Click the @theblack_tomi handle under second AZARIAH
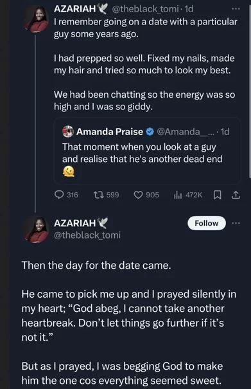251x389 pixels. (x=87, y=235)
